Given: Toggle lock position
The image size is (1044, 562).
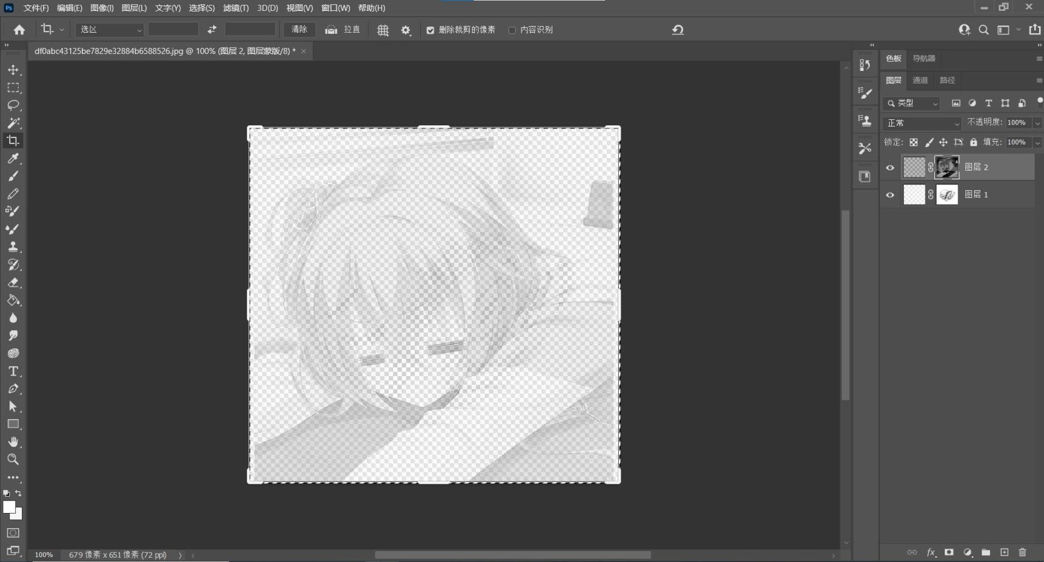Looking at the screenshot, I should [943, 142].
